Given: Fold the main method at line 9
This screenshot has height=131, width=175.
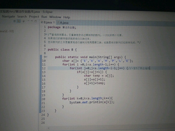Looking at the screenshot, I should pos(46,57).
